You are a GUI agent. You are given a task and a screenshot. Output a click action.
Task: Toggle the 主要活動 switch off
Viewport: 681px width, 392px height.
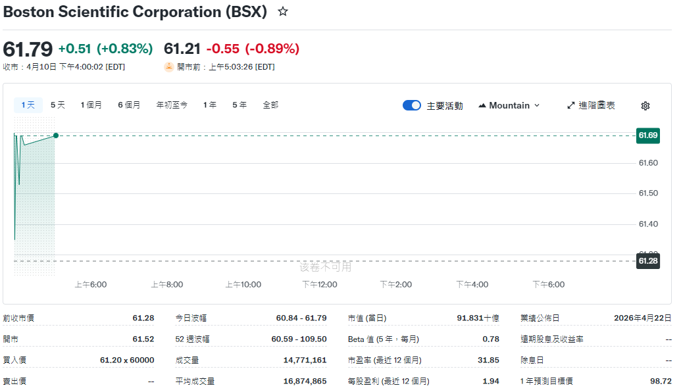click(412, 105)
